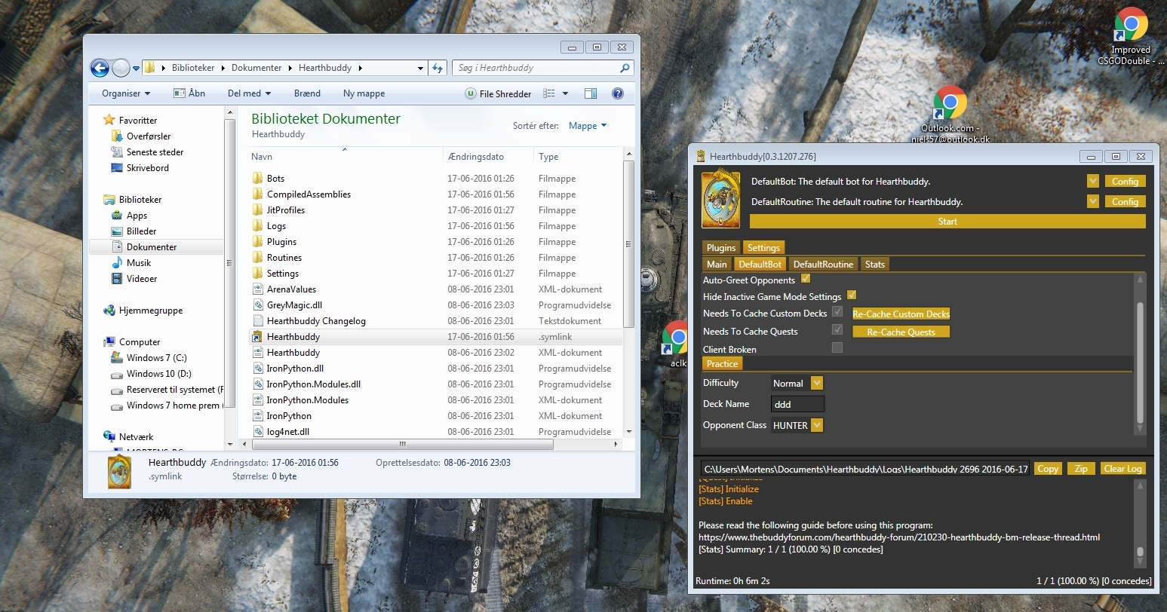The width and height of the screenshot is (1167, 612).
Task: Go back using Explorer's Back arrow
Action: click(100, 68)
